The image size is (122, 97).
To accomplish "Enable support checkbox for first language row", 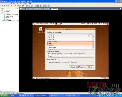I will point(89,37).
